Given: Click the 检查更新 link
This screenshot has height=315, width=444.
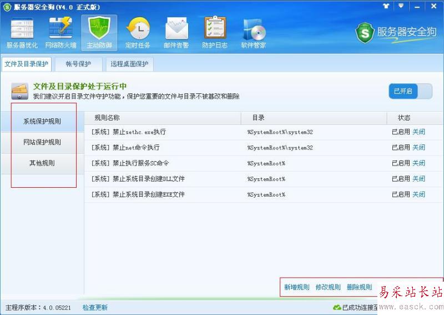Looking at the screenshot, I should pos(95,308).
